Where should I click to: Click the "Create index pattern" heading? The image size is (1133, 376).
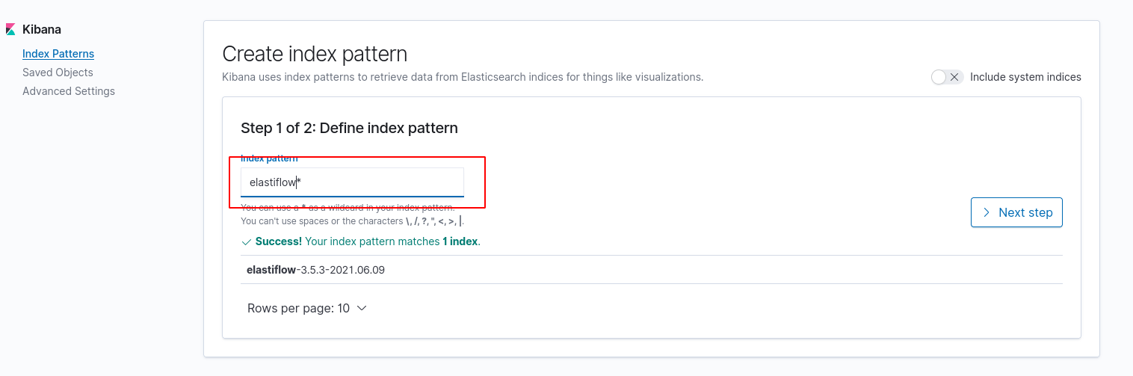315,54
